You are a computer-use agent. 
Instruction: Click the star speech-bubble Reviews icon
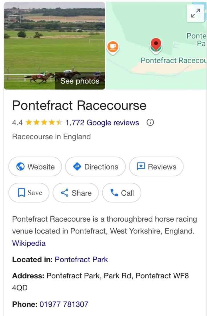[x=141, y=167]
